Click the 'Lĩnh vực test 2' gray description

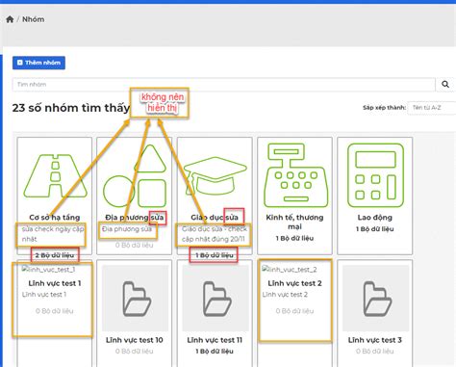[285, 295]
